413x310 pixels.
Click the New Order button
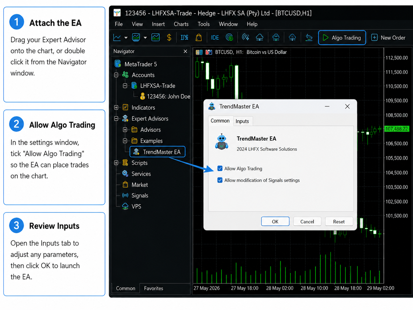point(388,38)
